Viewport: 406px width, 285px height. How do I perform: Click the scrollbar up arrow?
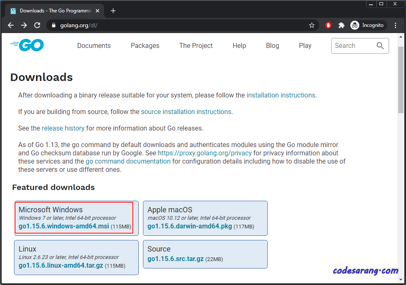pos(401,37)
